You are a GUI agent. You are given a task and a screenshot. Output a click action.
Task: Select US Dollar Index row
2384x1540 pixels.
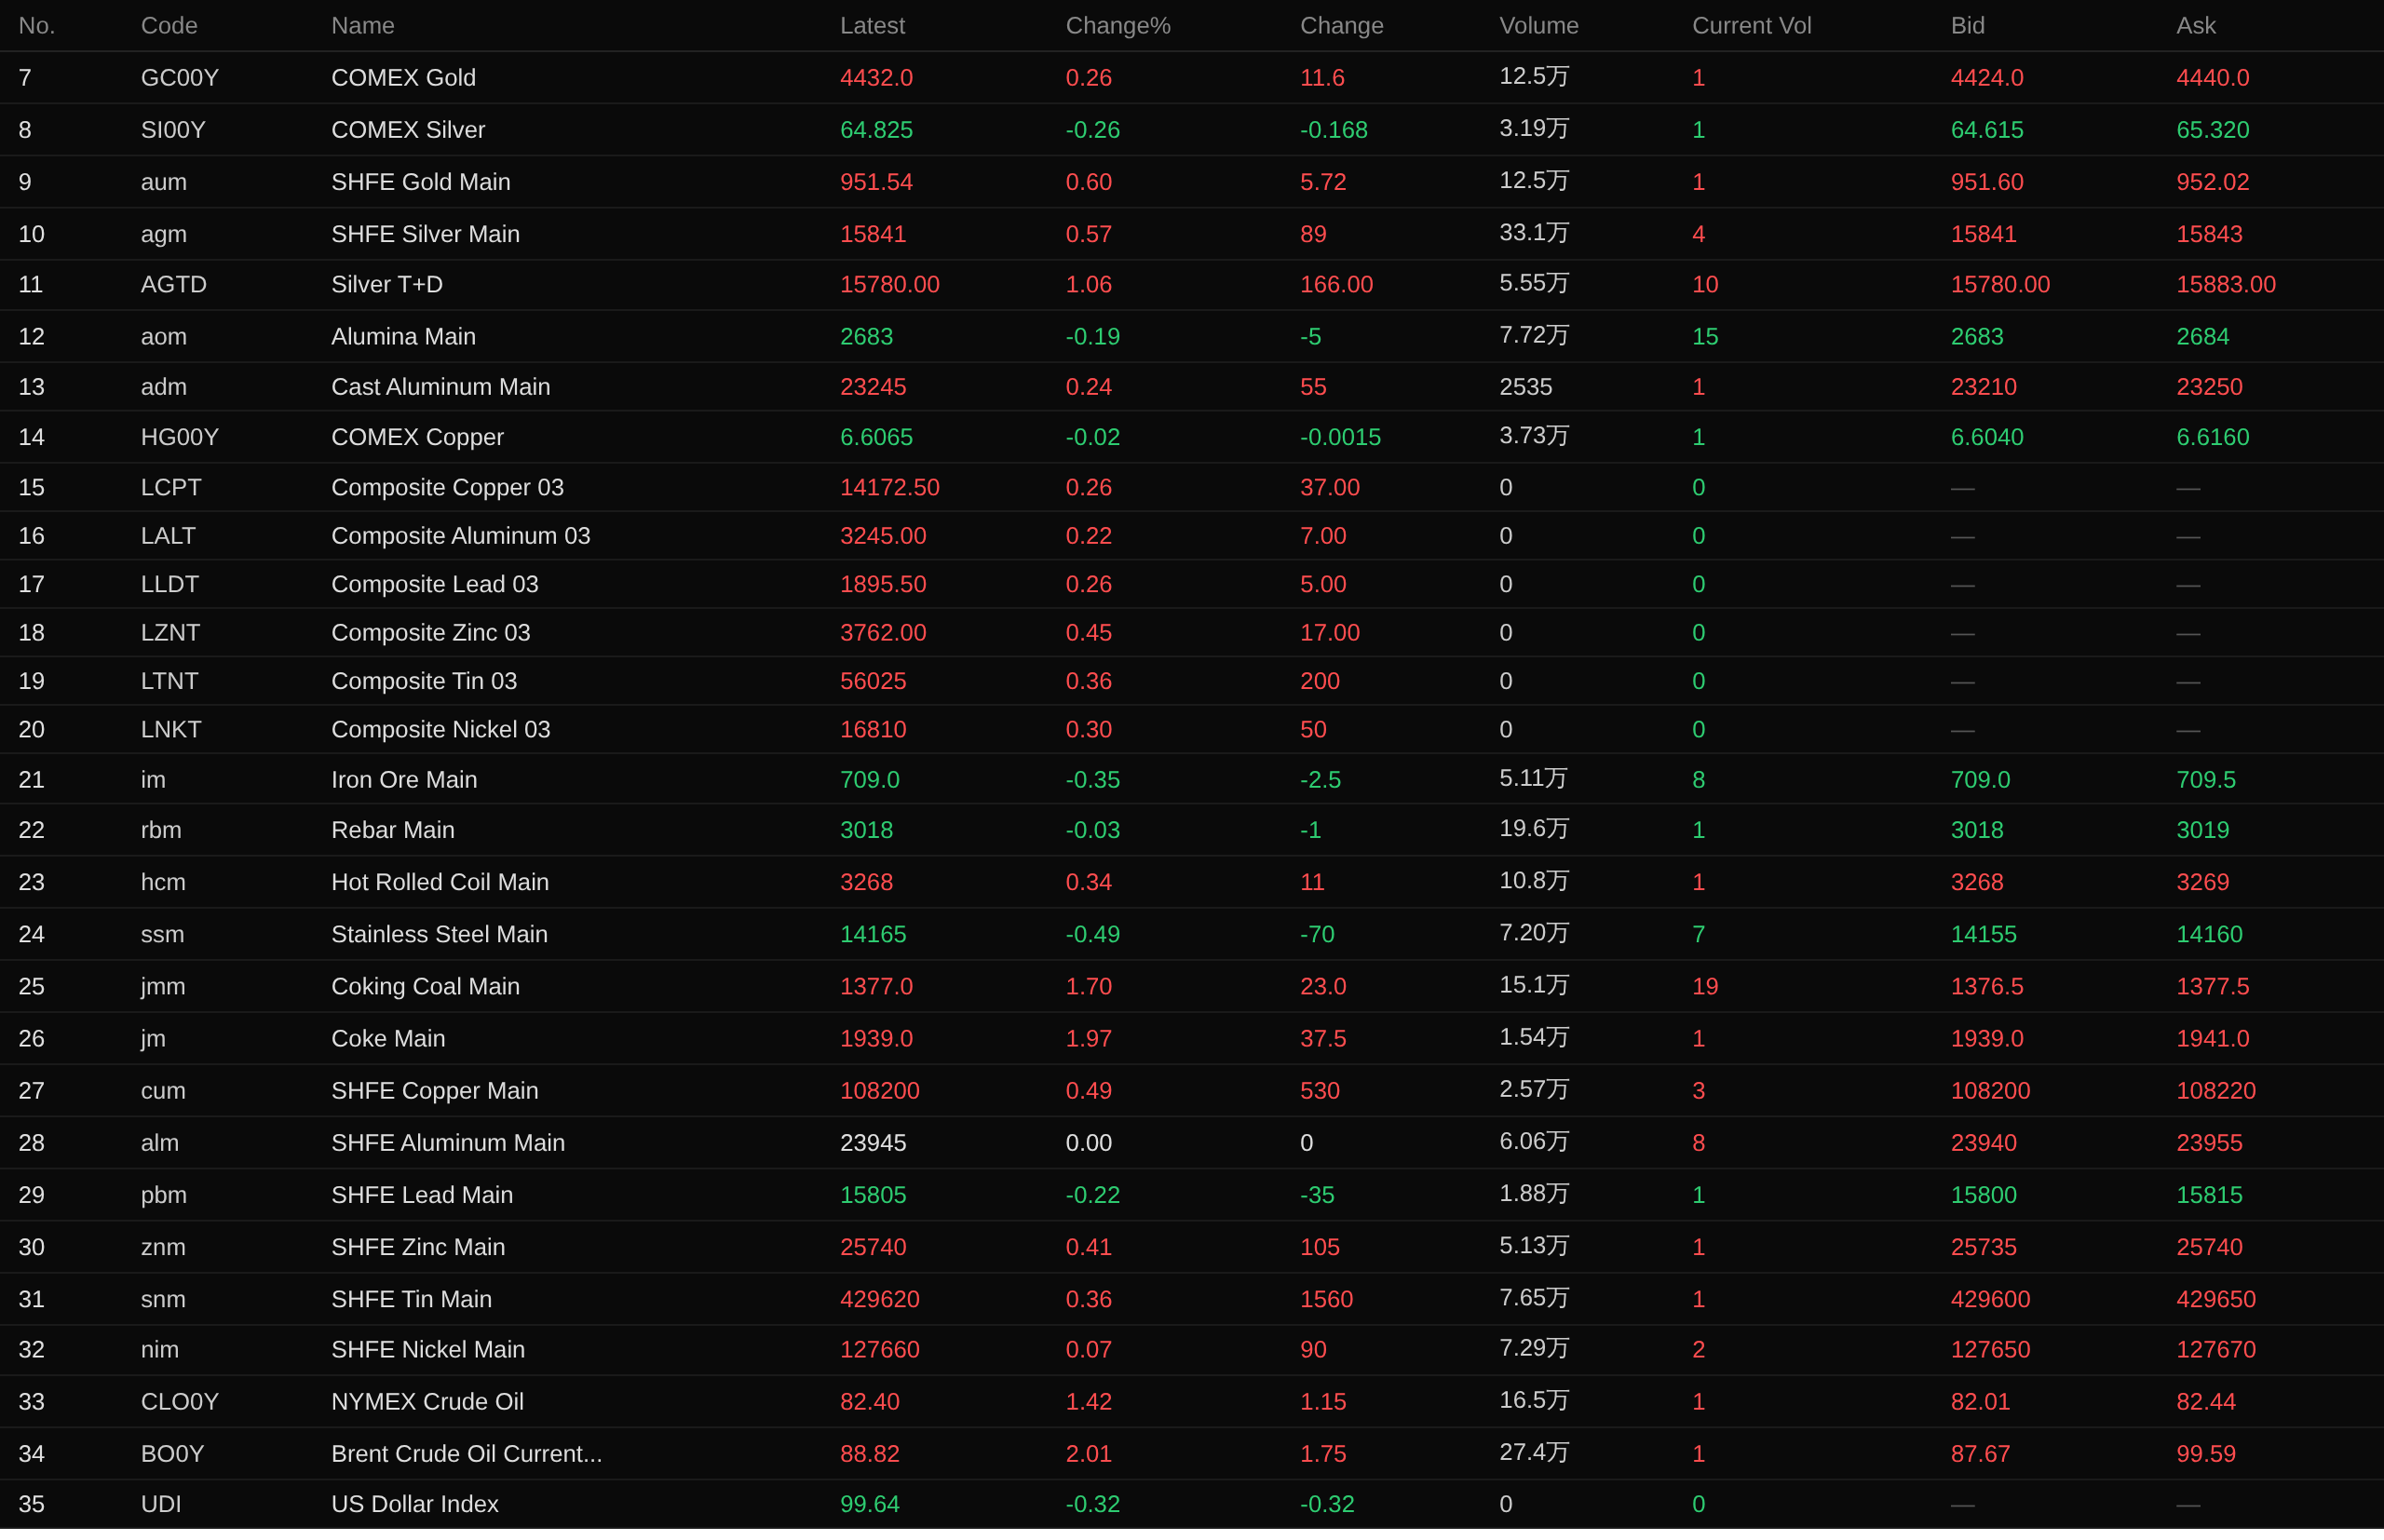(x=1192, y=1504)
